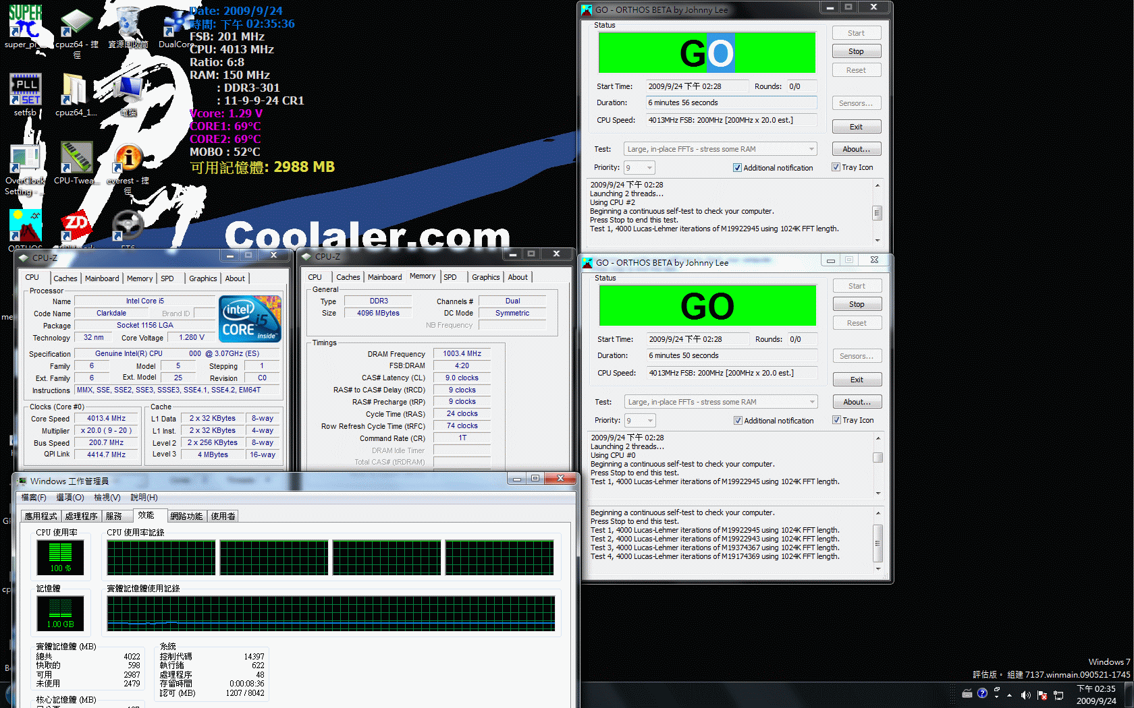This screenshot has width=1134, height=708.
Task: Switch to 處理程序 tab in Task Manager
Action: pyautogui.click(x=82, y=516)
